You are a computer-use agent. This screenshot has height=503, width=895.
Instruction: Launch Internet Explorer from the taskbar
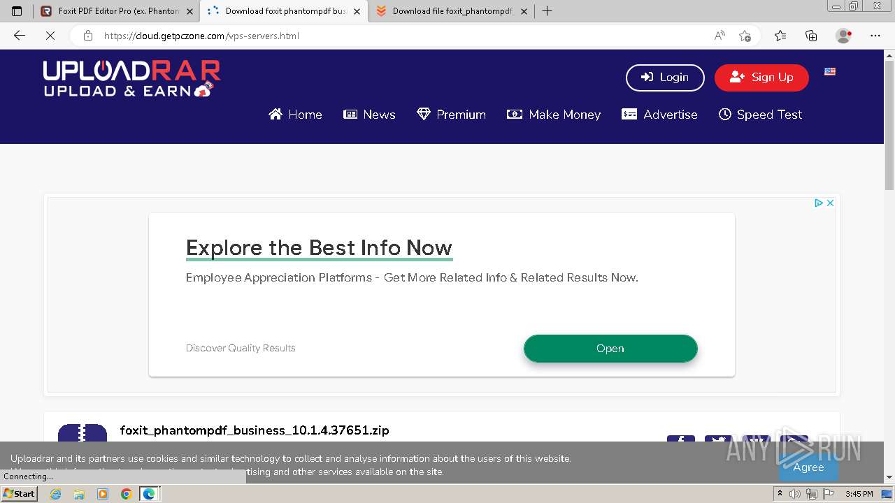tap(56, 494)
